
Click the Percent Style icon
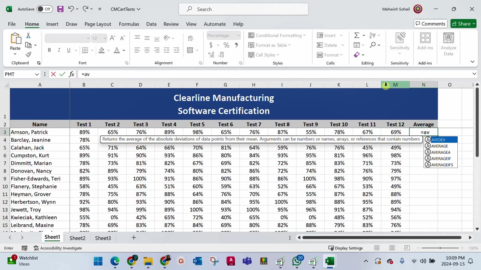pyautogui.click(x=226, y=45)
